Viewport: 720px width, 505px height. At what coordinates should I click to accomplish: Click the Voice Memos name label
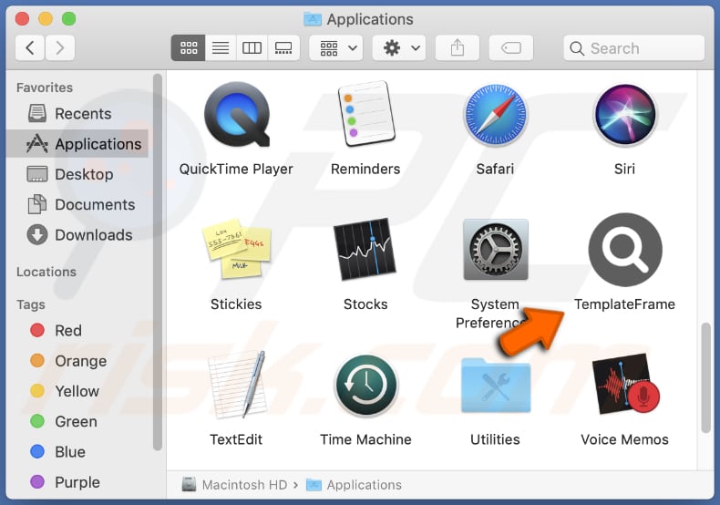624,439
